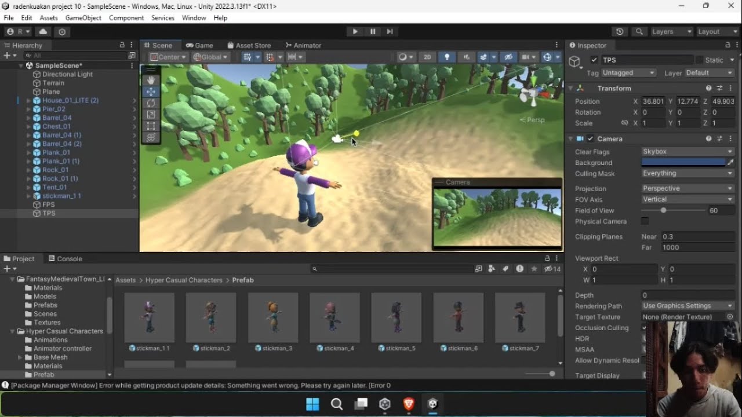The width and height of the screenshot is (742, 417).
Task: Select Chest_01 in Hierarchy
Action: coord(56,126)
